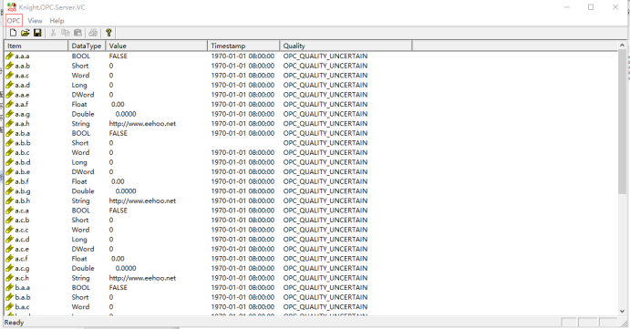Click the Quality column header

[346, 46]
